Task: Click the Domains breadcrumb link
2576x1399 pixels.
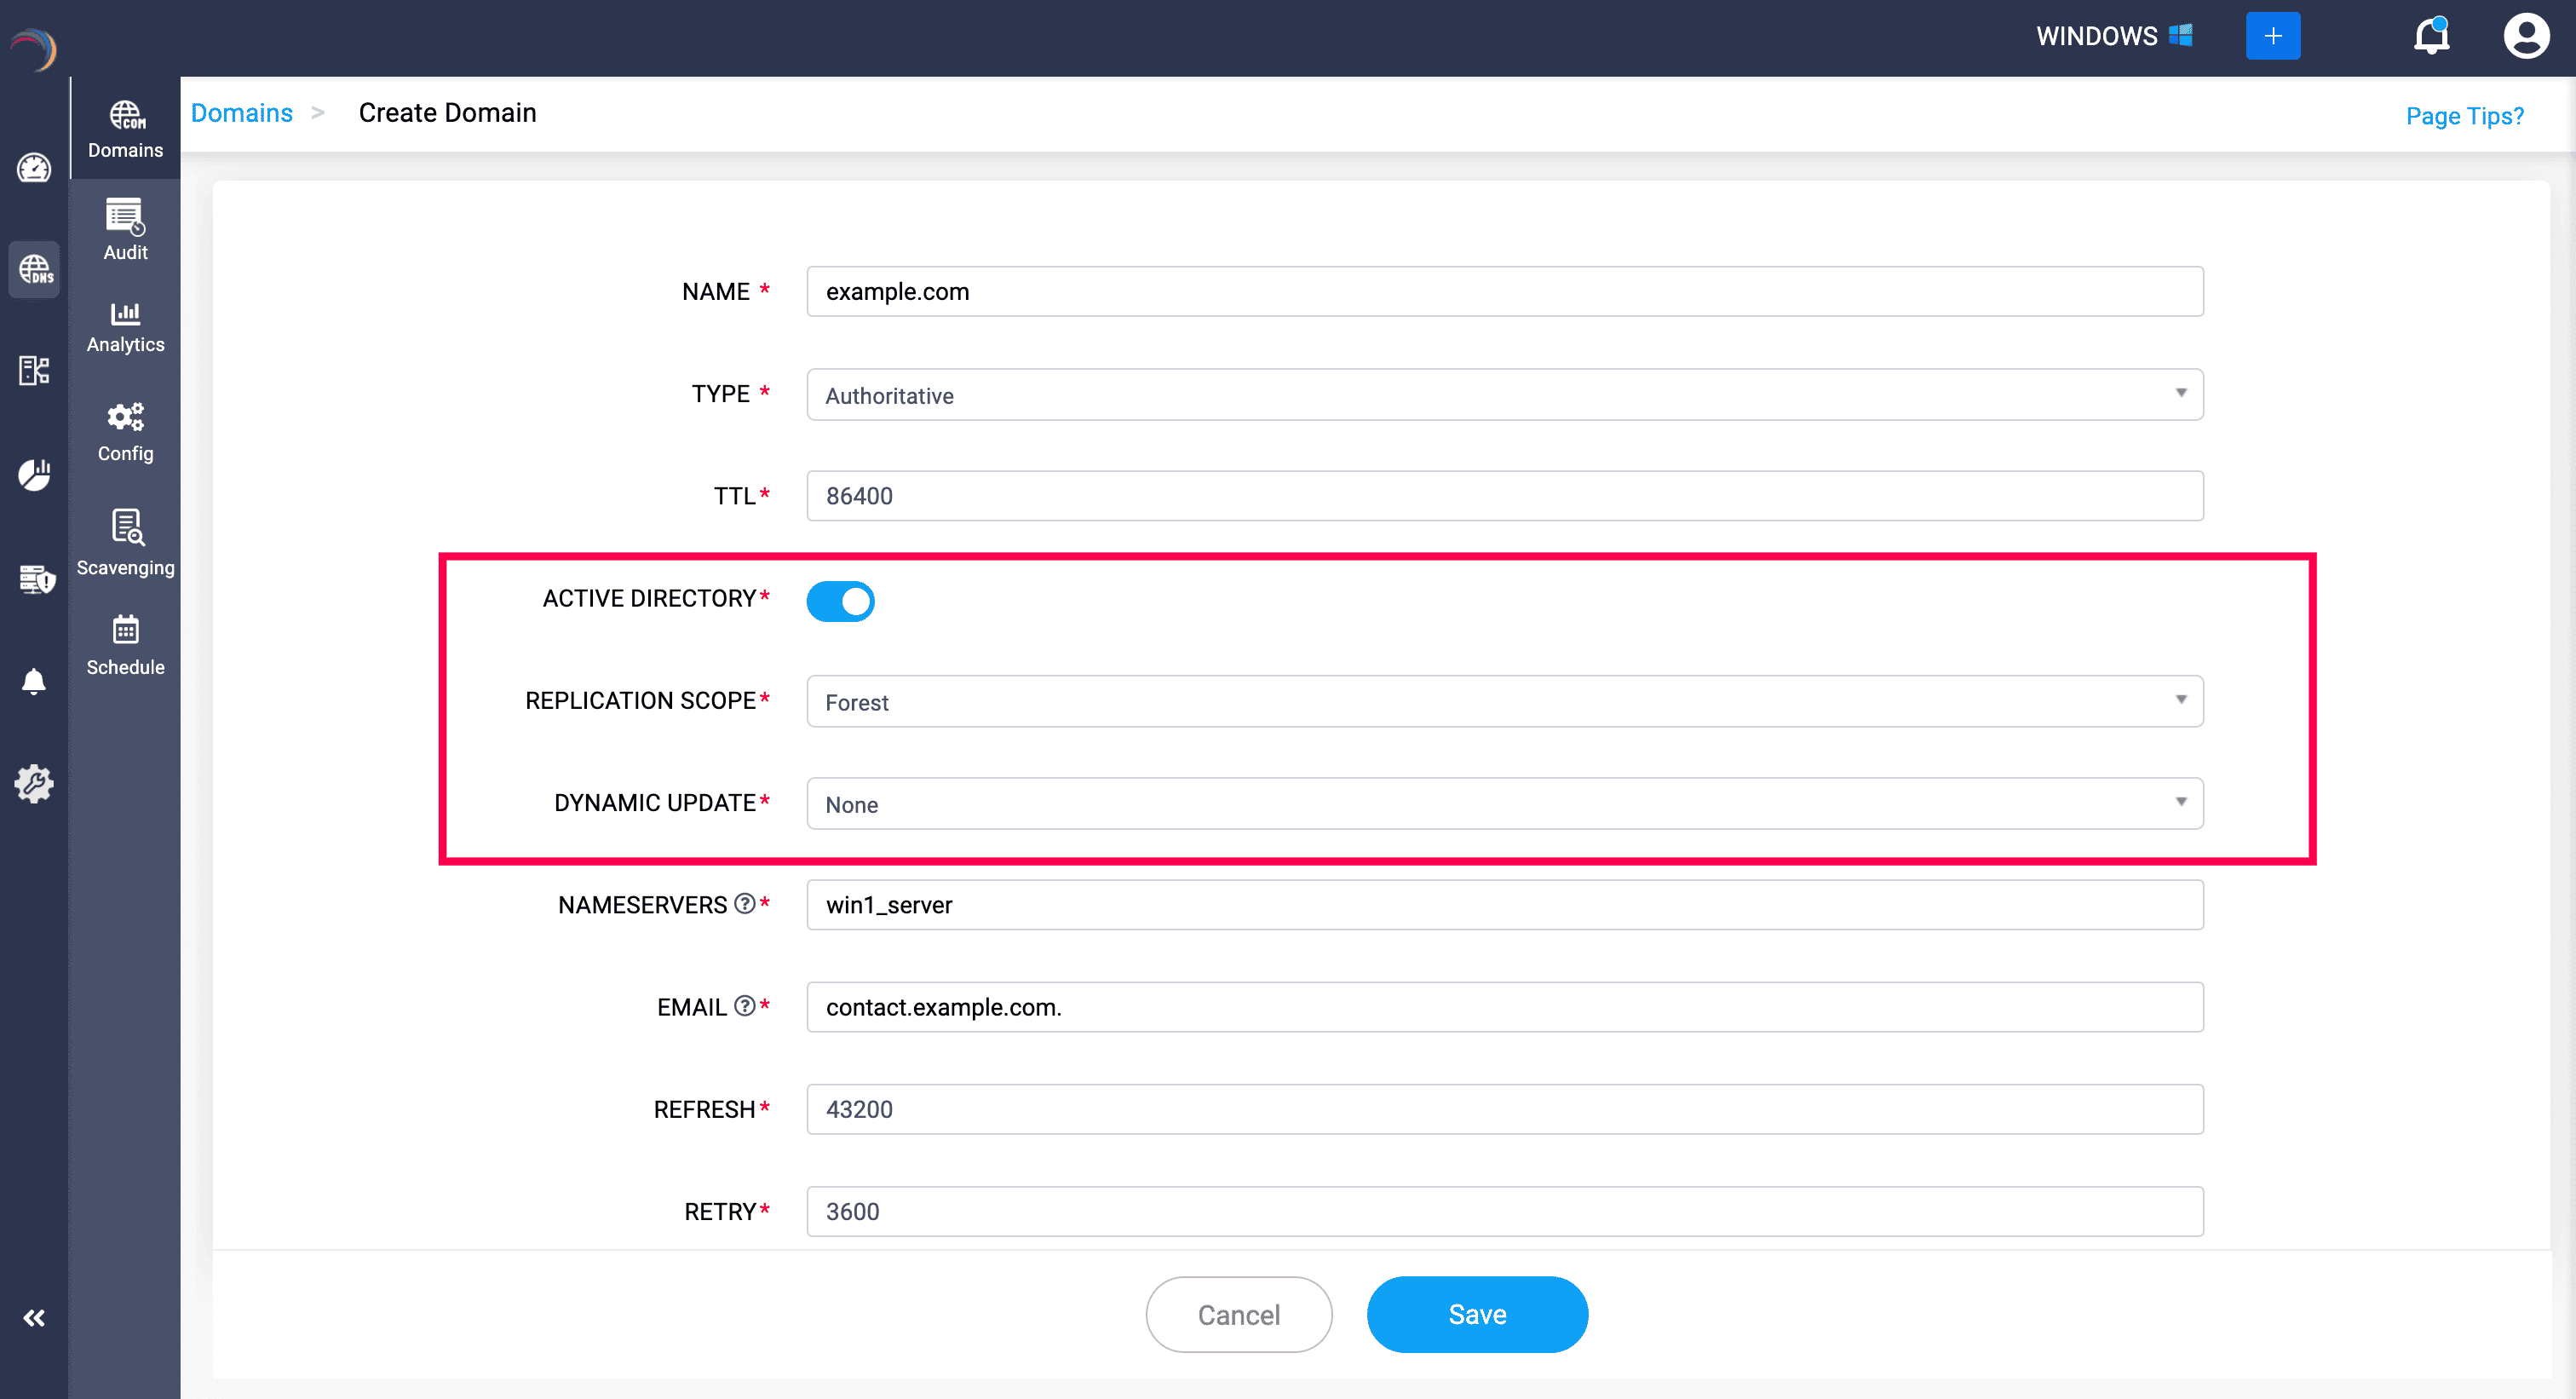Action: click(x=241, y=112)
